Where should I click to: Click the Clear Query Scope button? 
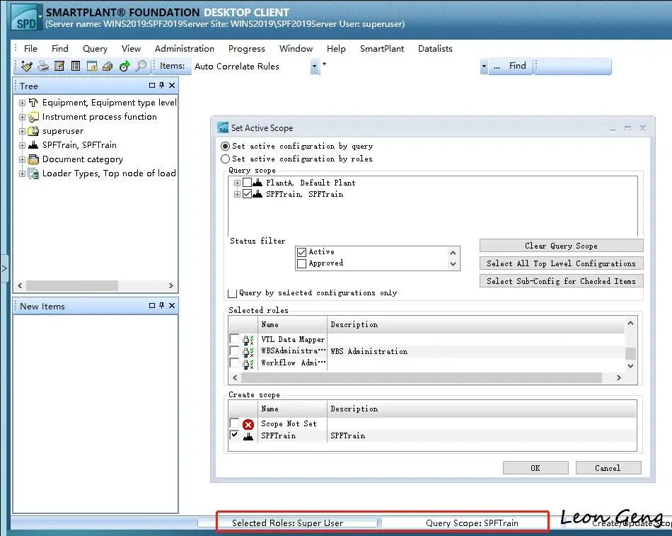pos(561,246)
